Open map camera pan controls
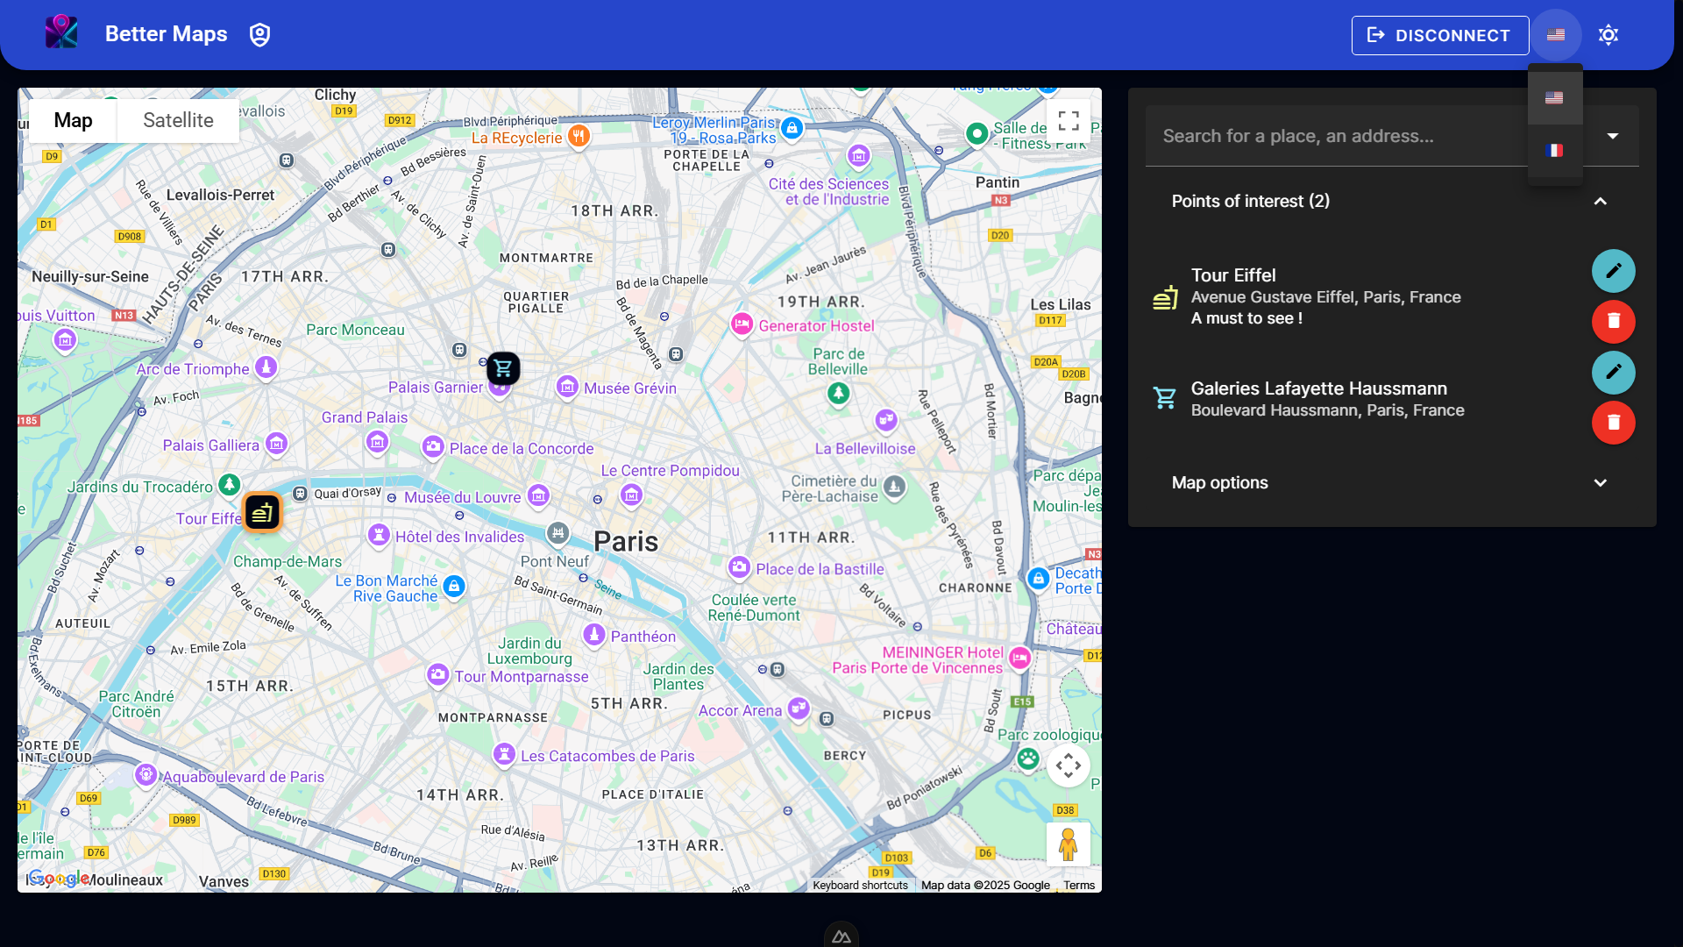The width and height of the screenshot is (1683, 947). pyautogui.click(x=1068, y=765)
